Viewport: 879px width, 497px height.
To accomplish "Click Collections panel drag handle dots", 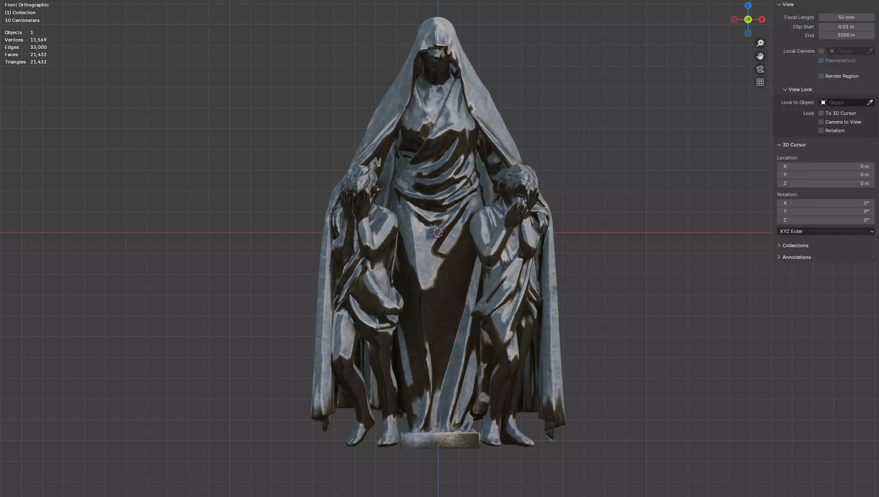I will 873,245.
